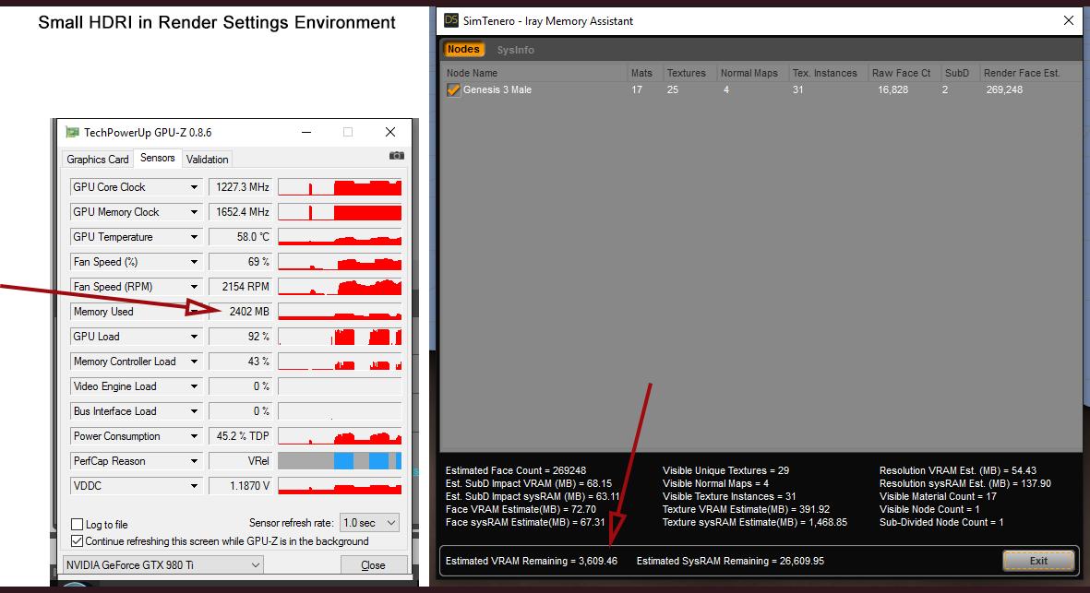Open the GPU Load sensor dropdown
1090x593 pixels.
click(x=194, y=337)
